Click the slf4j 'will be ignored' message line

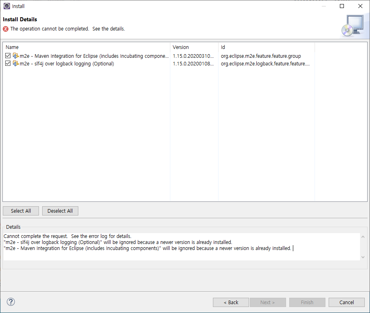pyautogui.click(x=118, y=242)
